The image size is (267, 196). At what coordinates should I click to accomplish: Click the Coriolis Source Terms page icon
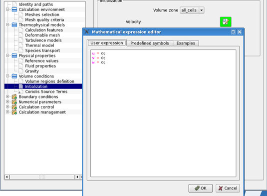[21, 91]
